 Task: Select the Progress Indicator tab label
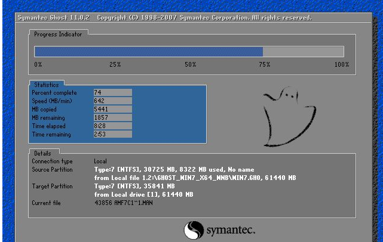click(58, 35)
